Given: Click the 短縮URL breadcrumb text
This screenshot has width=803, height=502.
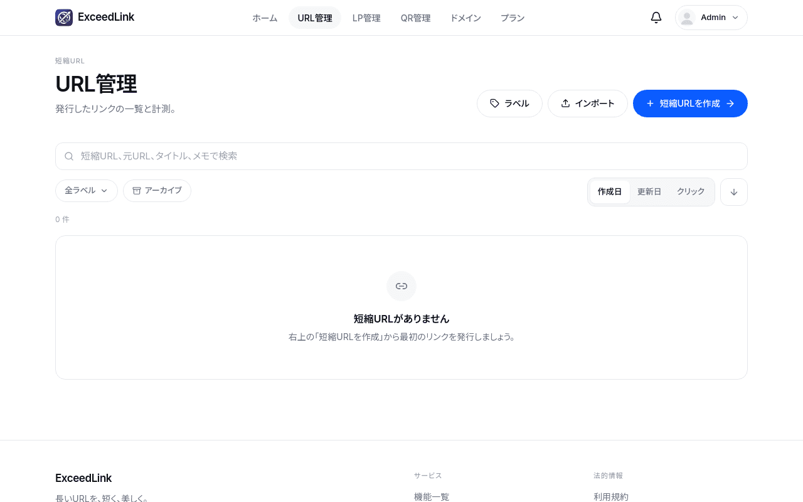Looking at the screenshot, I should [x=70, y=61].
